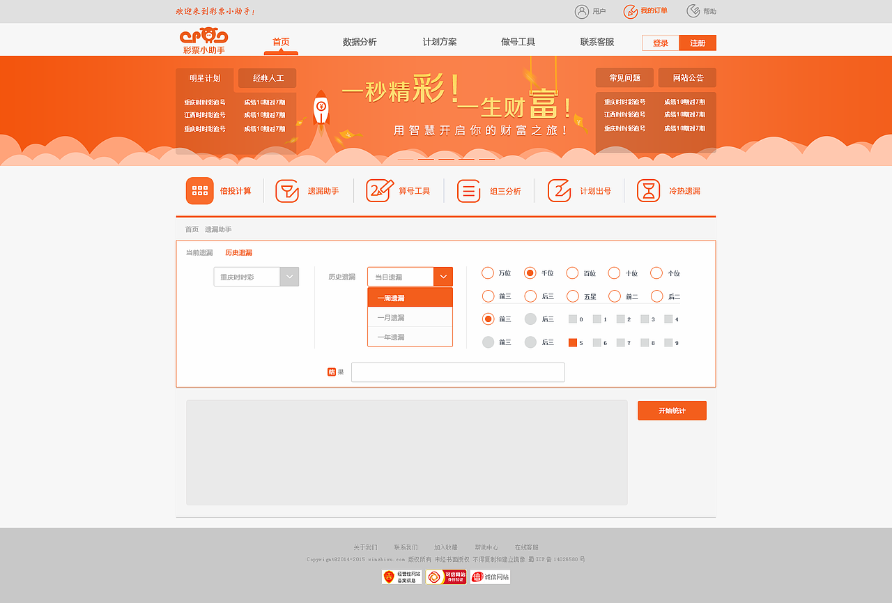Open 联系我们 footer link
Screen dimensions: 892x603
click(x=406, y=547)
